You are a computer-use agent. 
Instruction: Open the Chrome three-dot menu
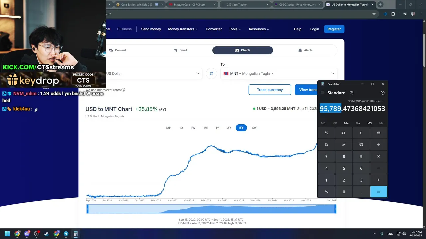(x=421, y=14)
